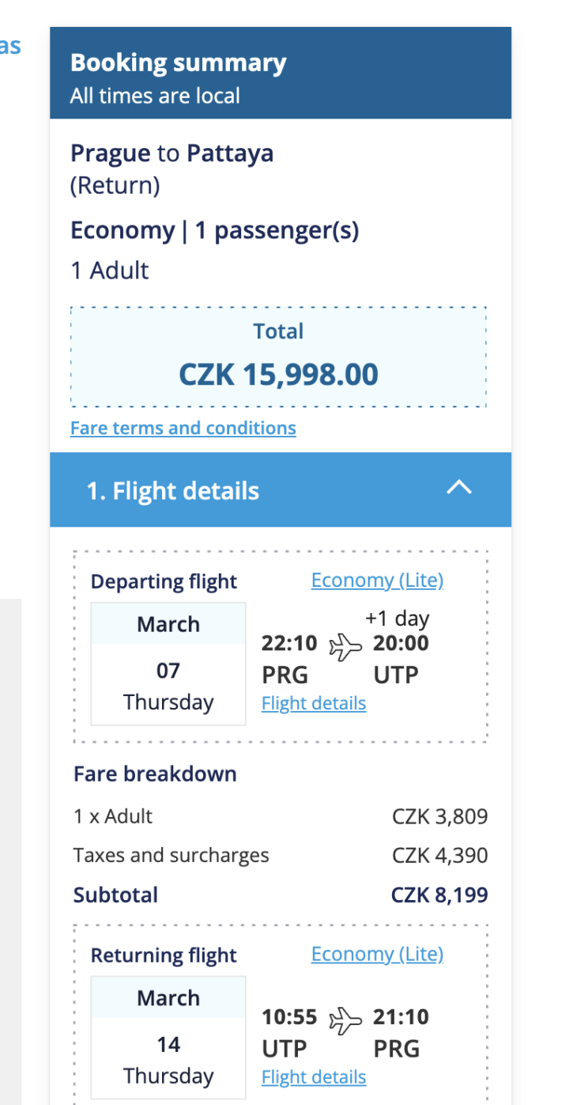The width and height of the screenshot is (569, 1105).
Task: Click the 'Prague to Pattaya' route heading
Action: coord(171,153)
